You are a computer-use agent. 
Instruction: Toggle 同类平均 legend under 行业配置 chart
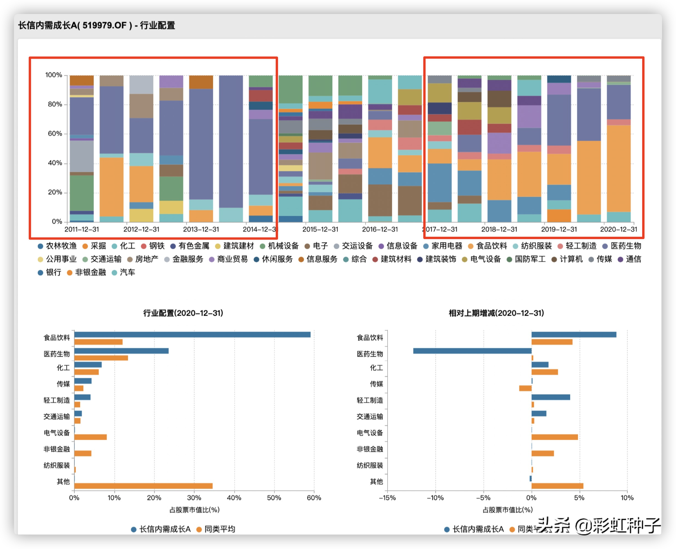[x=216, y=529]
